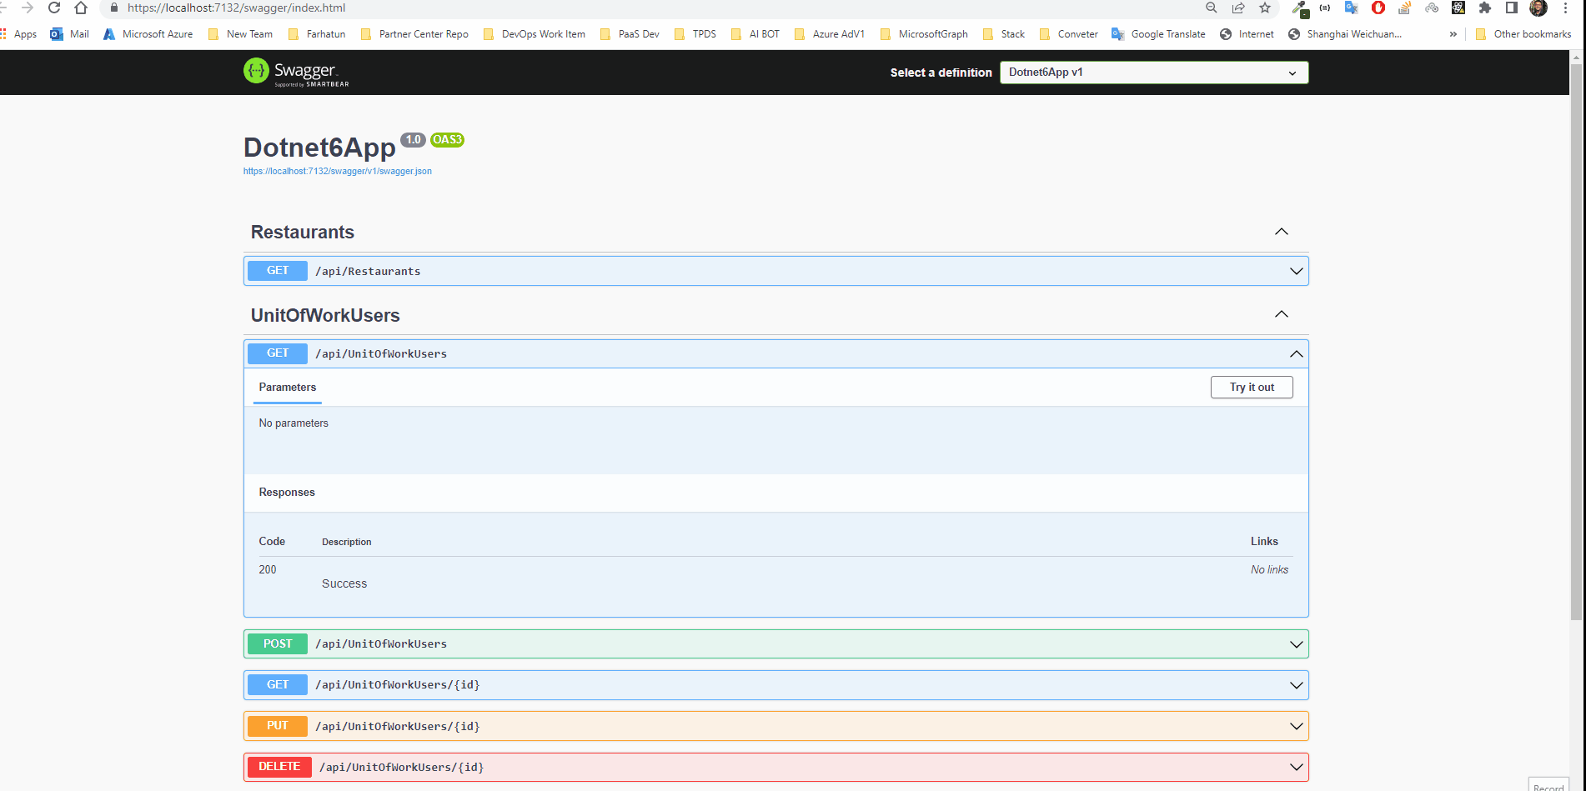The image size is (1586, 791).
Task: Open the AI BOT bookmark folder
Action: [755, 34]
